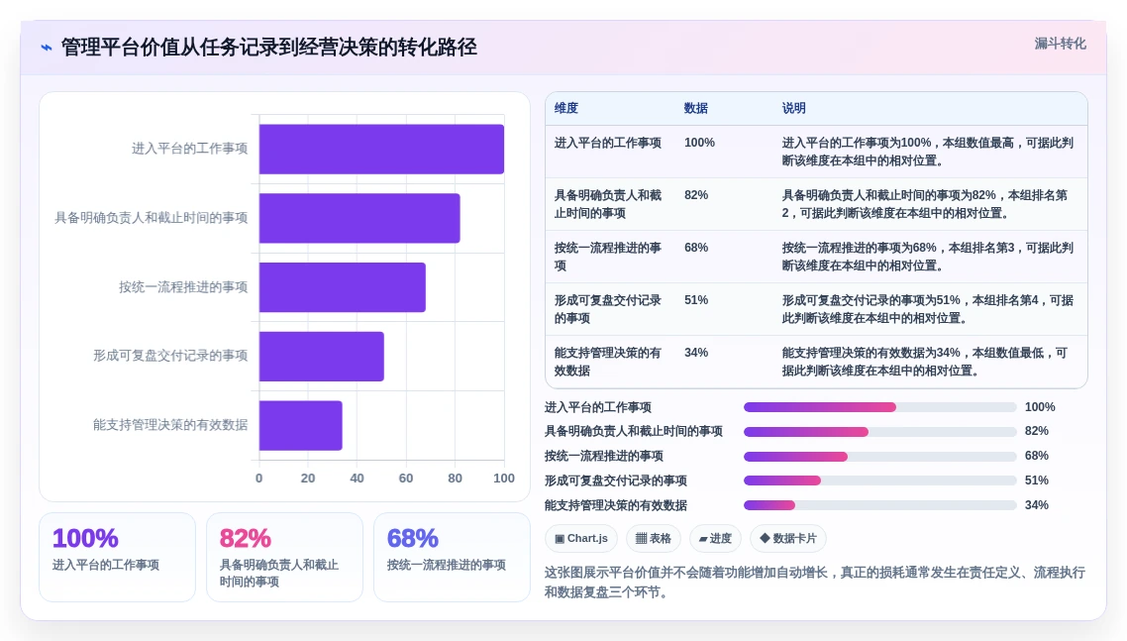
Task: Select the 表格 tag chip
Action: 653,538
